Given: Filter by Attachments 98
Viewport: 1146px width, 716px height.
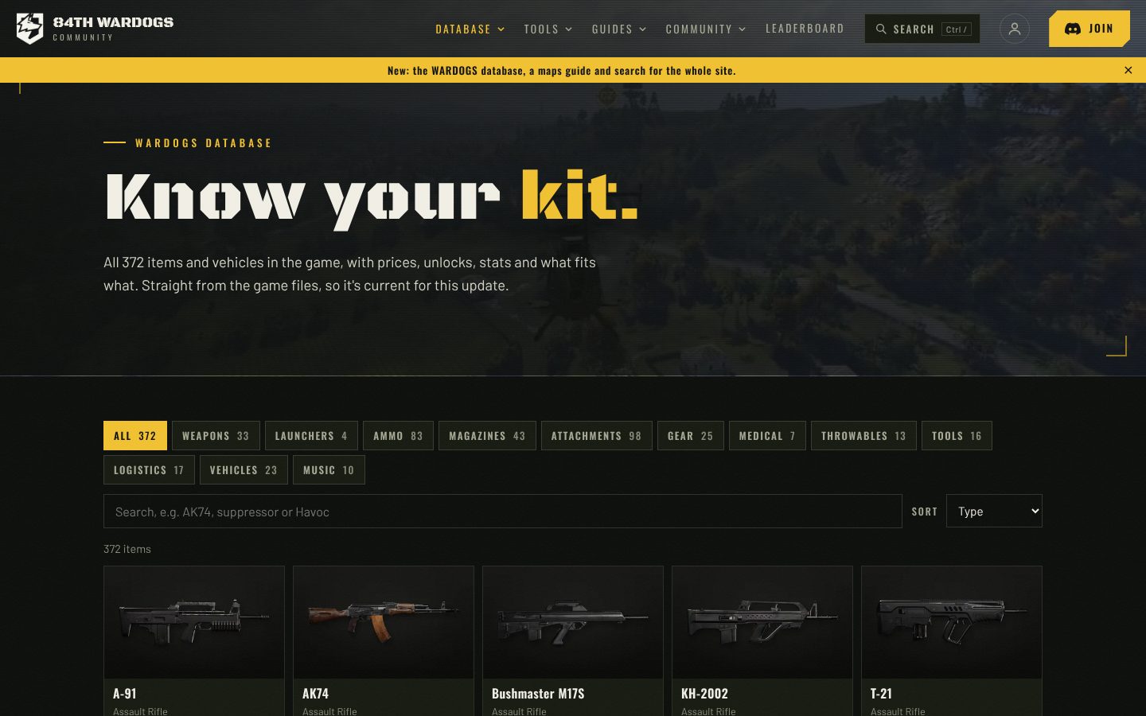Looking at the screenshot, I should pos(597,435).
